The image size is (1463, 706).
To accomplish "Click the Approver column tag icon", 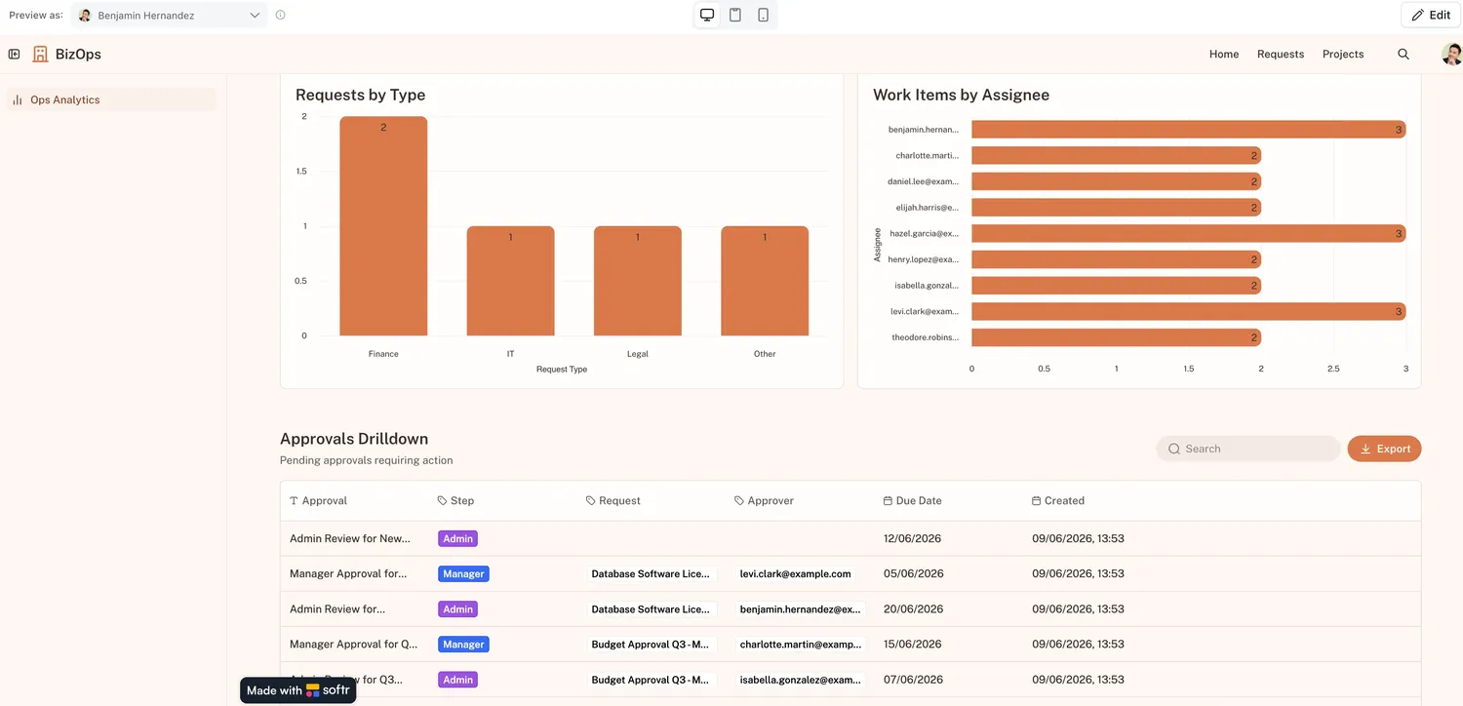I will 739,501.
